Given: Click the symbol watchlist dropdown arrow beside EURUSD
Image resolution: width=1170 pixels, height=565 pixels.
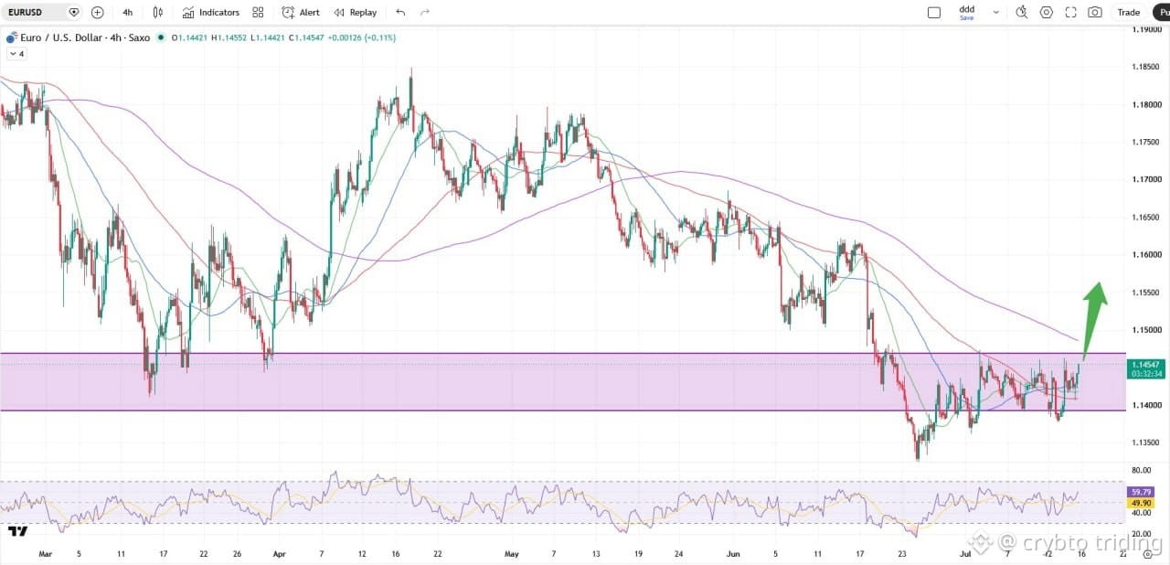Looking at the screenshot, I should click(74, 12).
